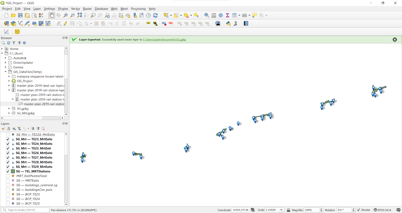
Task: Open the Processing Toolbox gear icon
Action: (221, 15)
